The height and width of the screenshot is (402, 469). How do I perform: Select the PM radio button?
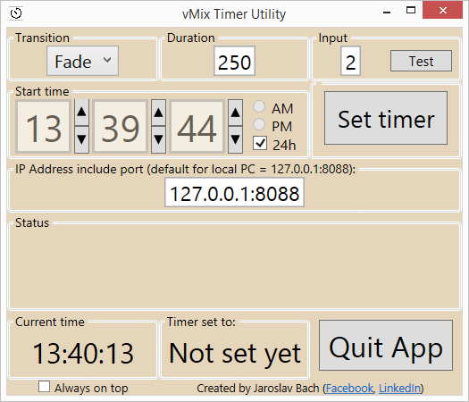point(259,125)
